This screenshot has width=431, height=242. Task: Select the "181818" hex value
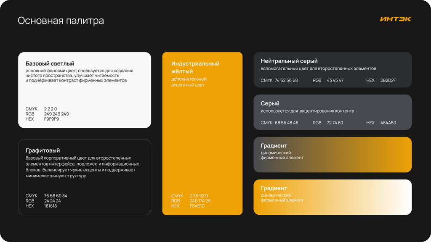point(51,206)
